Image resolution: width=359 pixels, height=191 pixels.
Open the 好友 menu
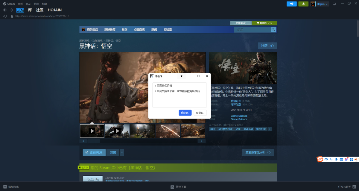point(28,4)
